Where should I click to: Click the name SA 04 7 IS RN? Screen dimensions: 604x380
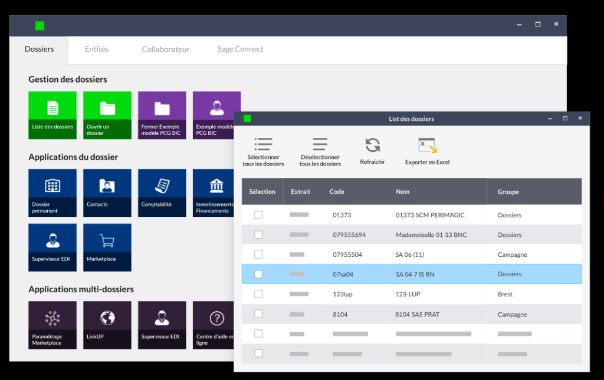415,274
